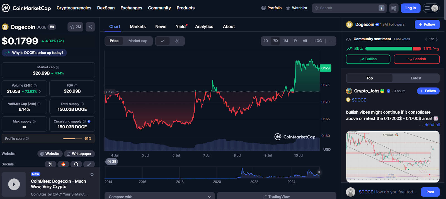The image size is (446, 199).
Task: Open Crypto_Jobs chart image thumbnail
Action: (393, 156)
